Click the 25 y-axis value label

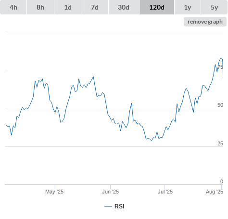click(x=220, y=143)
